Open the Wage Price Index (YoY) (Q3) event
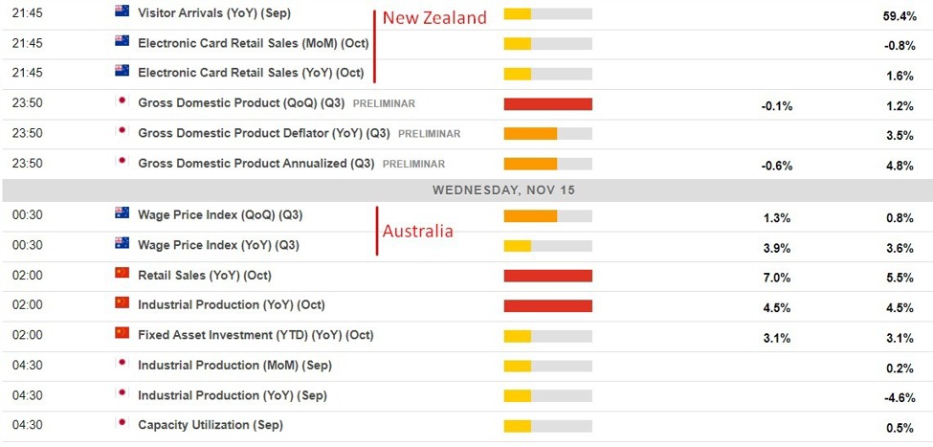This screenshot has height=447, width=933. tap(218, 245)
